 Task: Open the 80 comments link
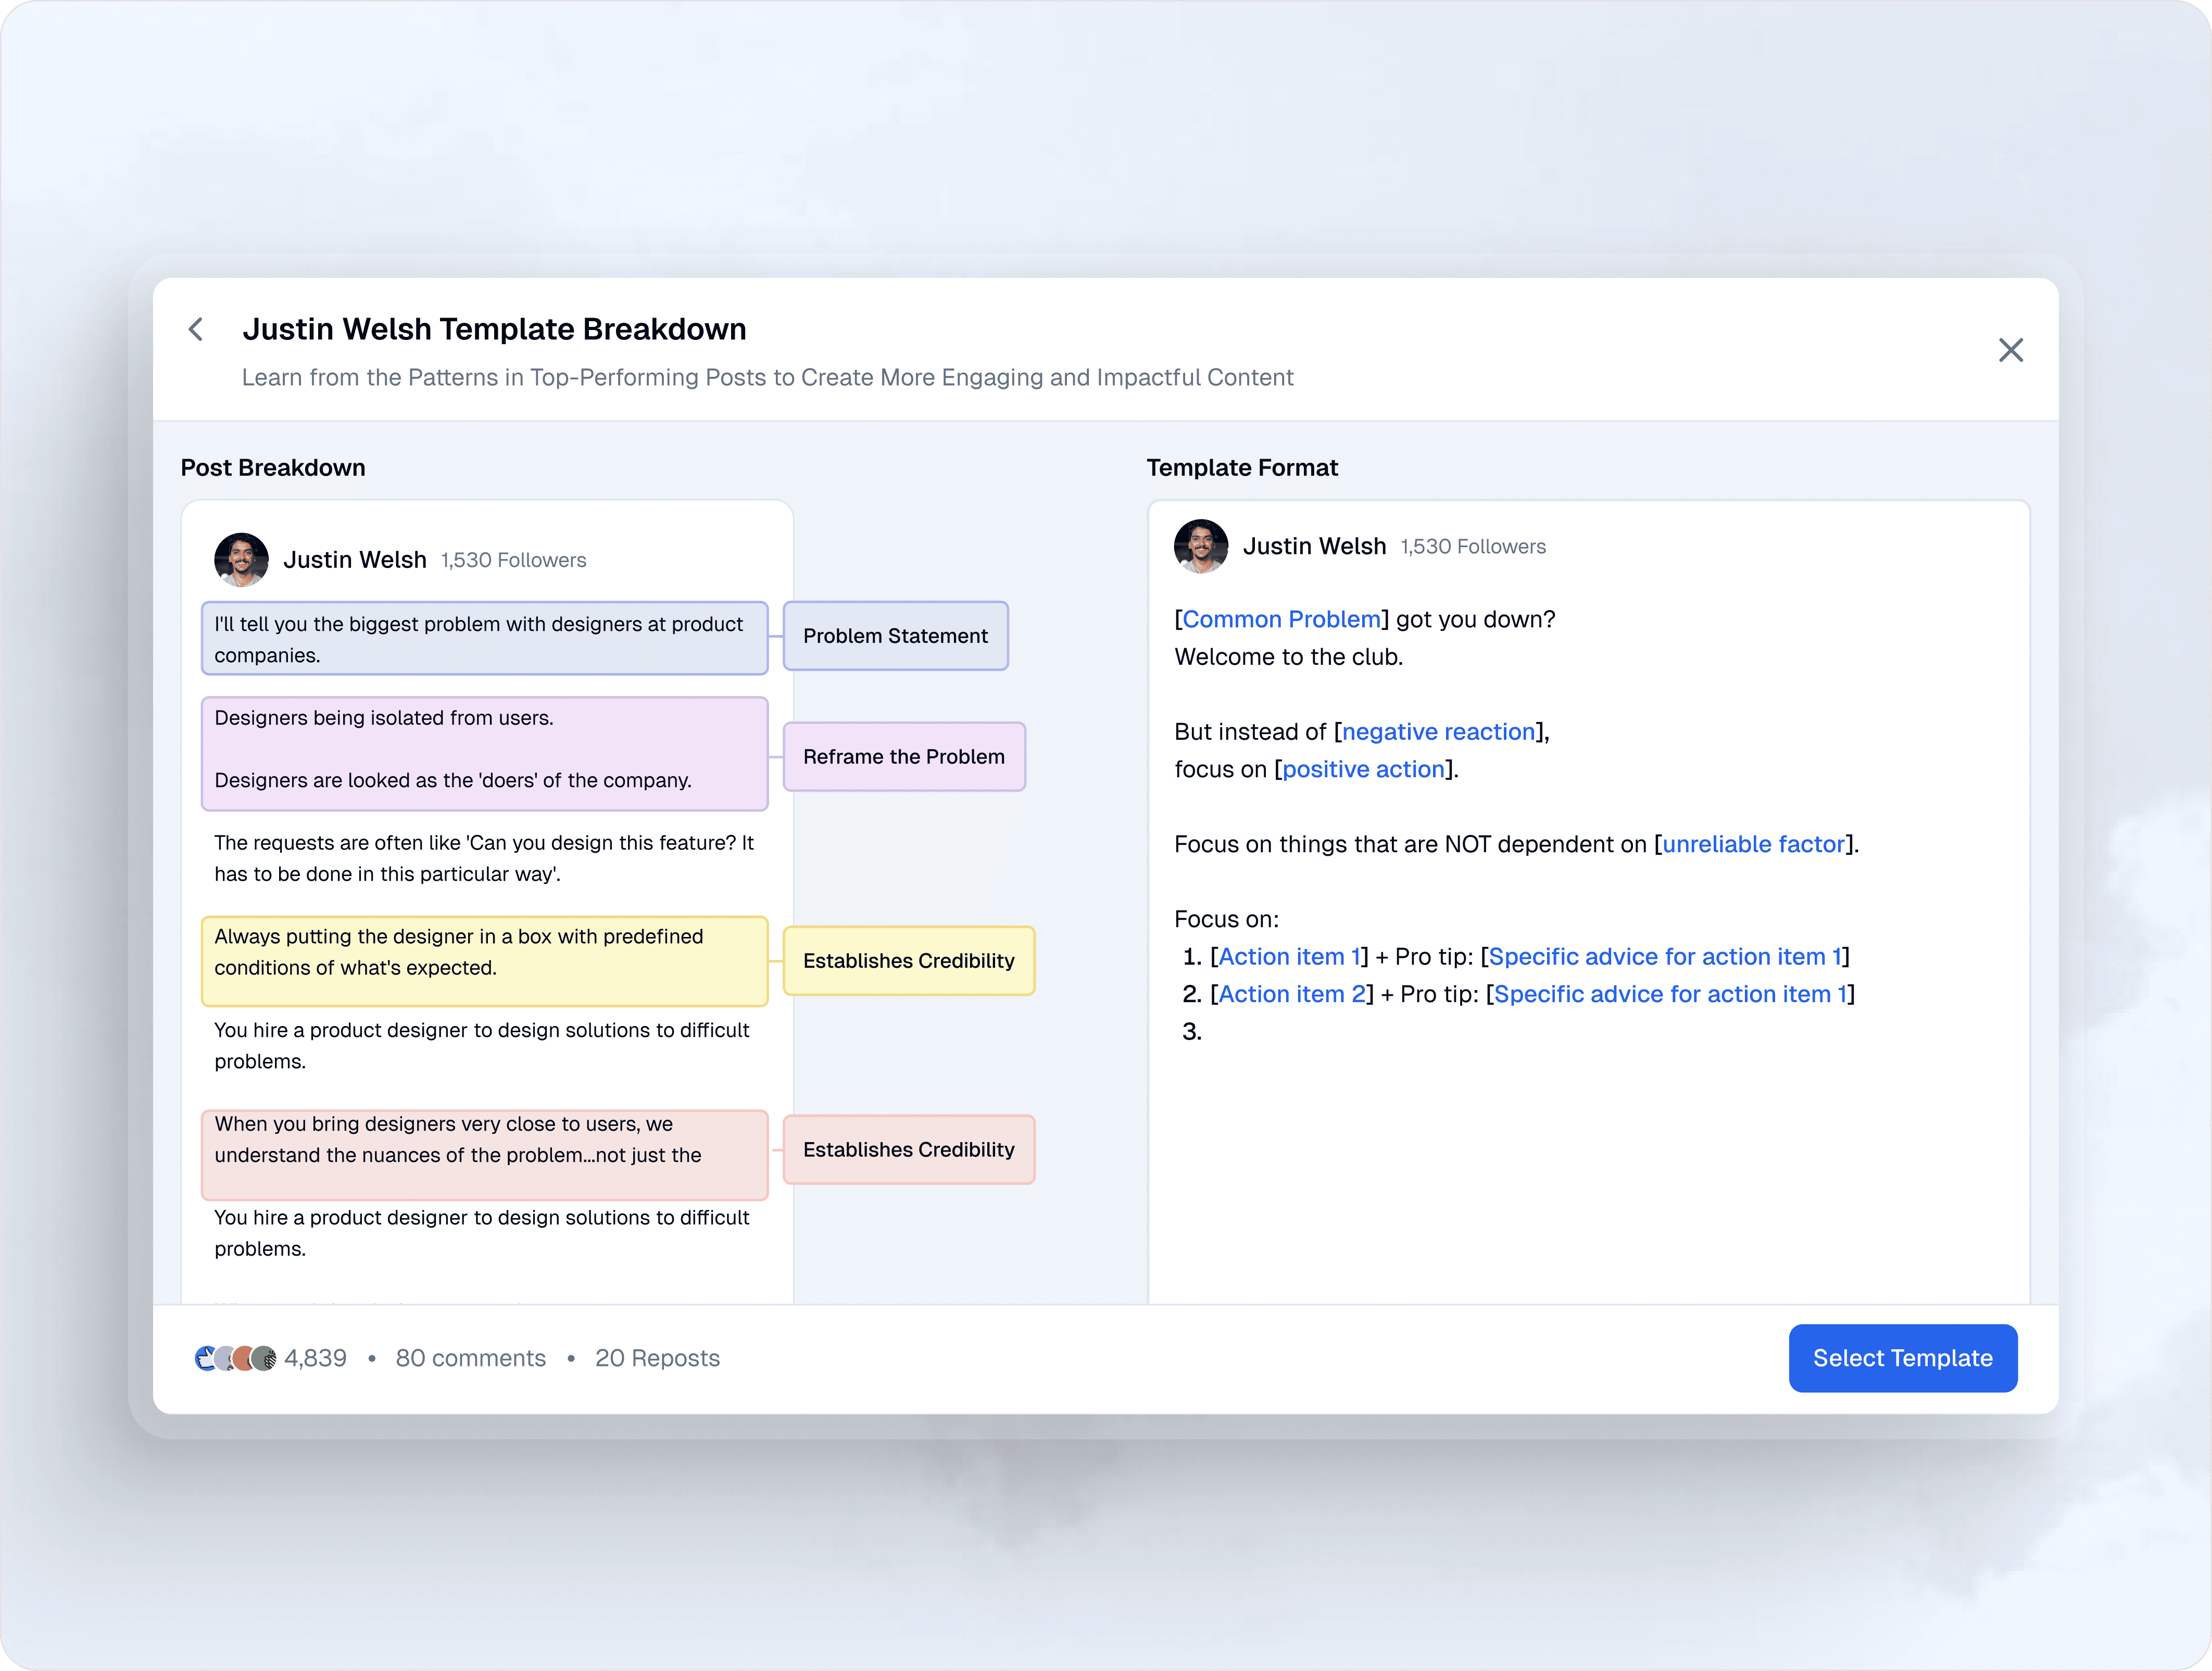[x=470, y=1358]
